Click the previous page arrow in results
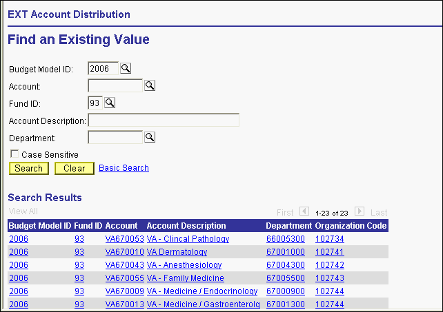The height and width of the screenshot is (312, 443). pyautogui.click(x=304, y=212)
